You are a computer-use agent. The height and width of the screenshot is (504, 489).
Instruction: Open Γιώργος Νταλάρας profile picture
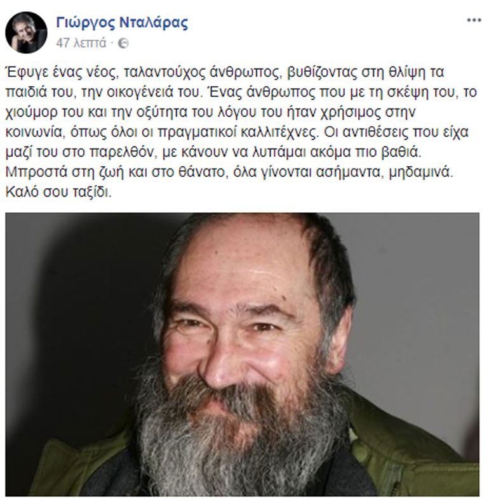(x=27, y=33)
